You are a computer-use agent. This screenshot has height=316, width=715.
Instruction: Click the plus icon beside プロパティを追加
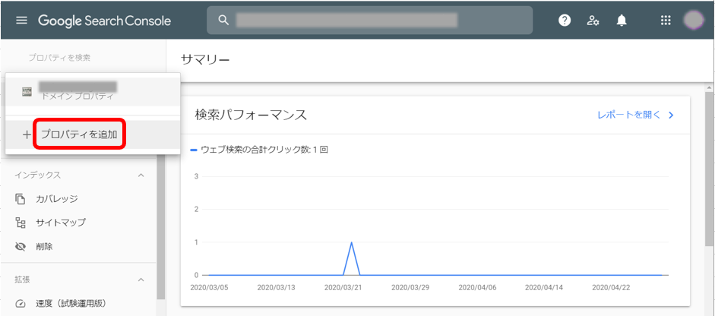pyautogui.click(x=27, y=134)
